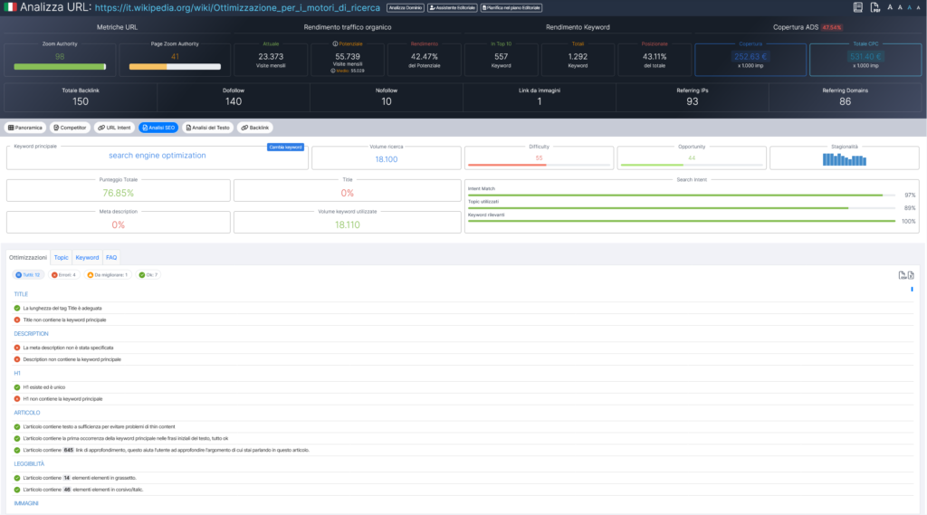This screenshot has width=927, height=515.
Task: Open the Analisi del Testo section
Action: [x=207, y=128]
